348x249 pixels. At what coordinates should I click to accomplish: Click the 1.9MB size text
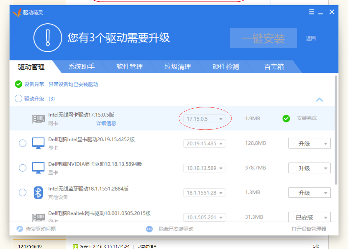click(253, 118)
